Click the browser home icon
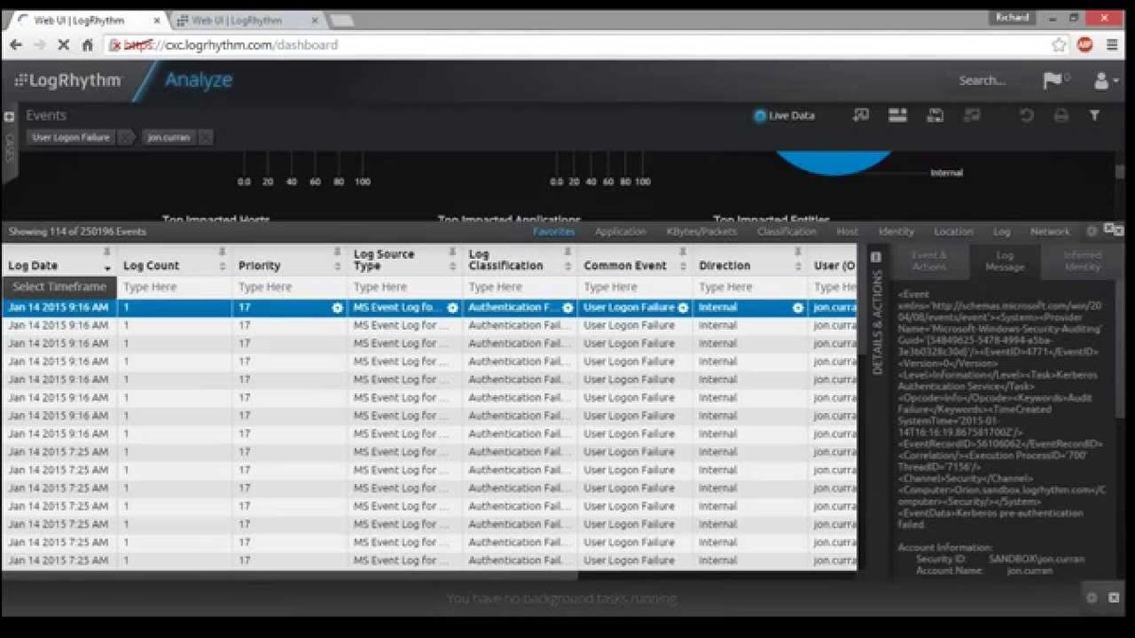This screenshot has width=1135, height=638. click(x=88, y=44)
